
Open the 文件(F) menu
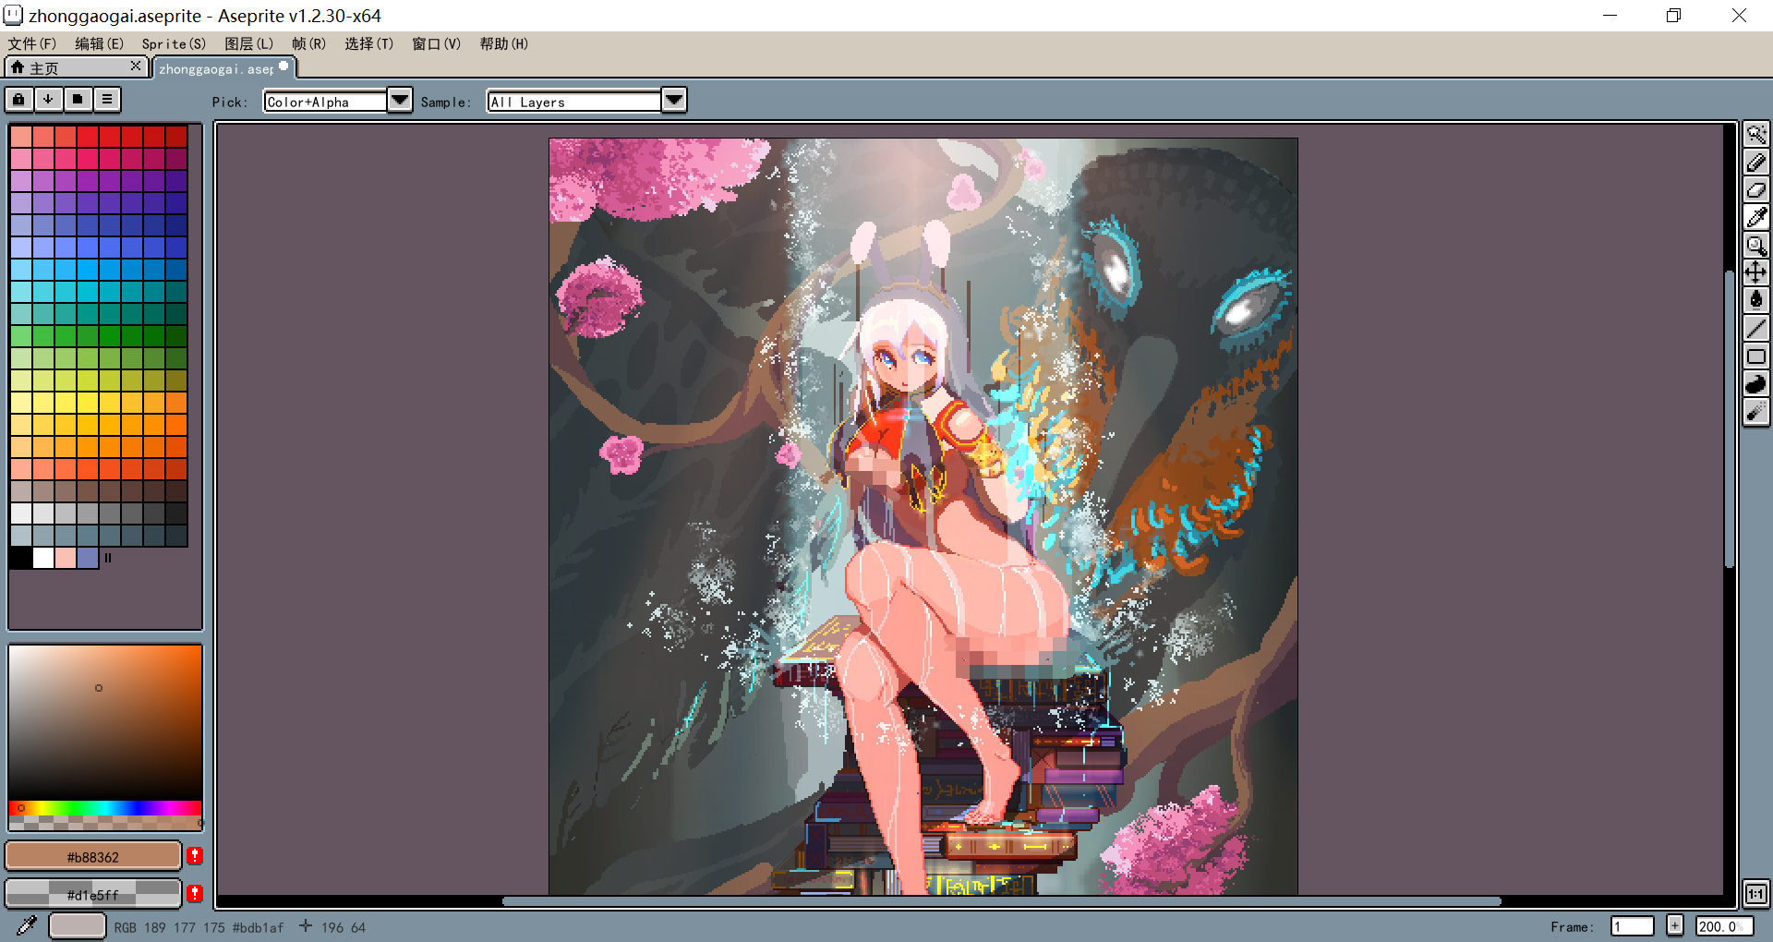tap(32, 43)
